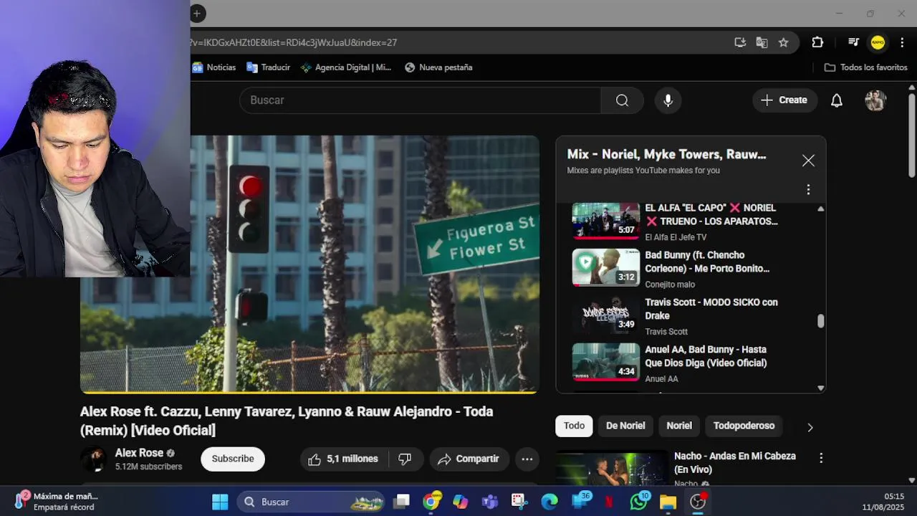Image resolution: width=917 pixels, height=516 pixels.
Task: Open Mix playlist three-dot options
Action: [808, 189]
